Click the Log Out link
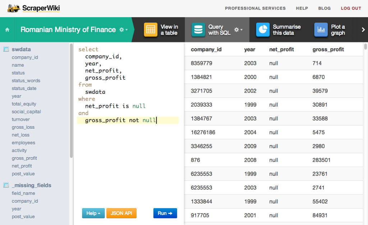368x225 pixels. point(351,8)
